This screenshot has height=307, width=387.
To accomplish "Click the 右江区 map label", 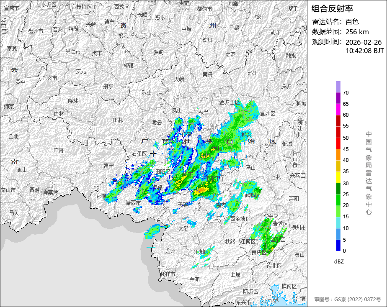I will pyautogui.click(x=139, y=154).
